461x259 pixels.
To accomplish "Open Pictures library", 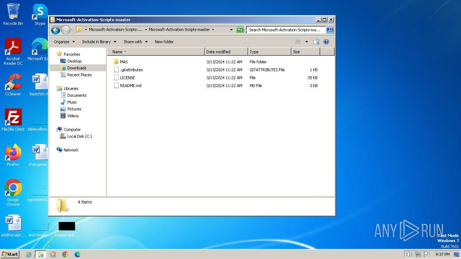I will click(74, 109).
